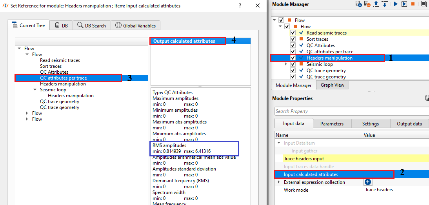Image resolution: width=429 pixels, height=205 pixels.
Task: Click the run-step play icon with the frame
Action: click(404, 4)
